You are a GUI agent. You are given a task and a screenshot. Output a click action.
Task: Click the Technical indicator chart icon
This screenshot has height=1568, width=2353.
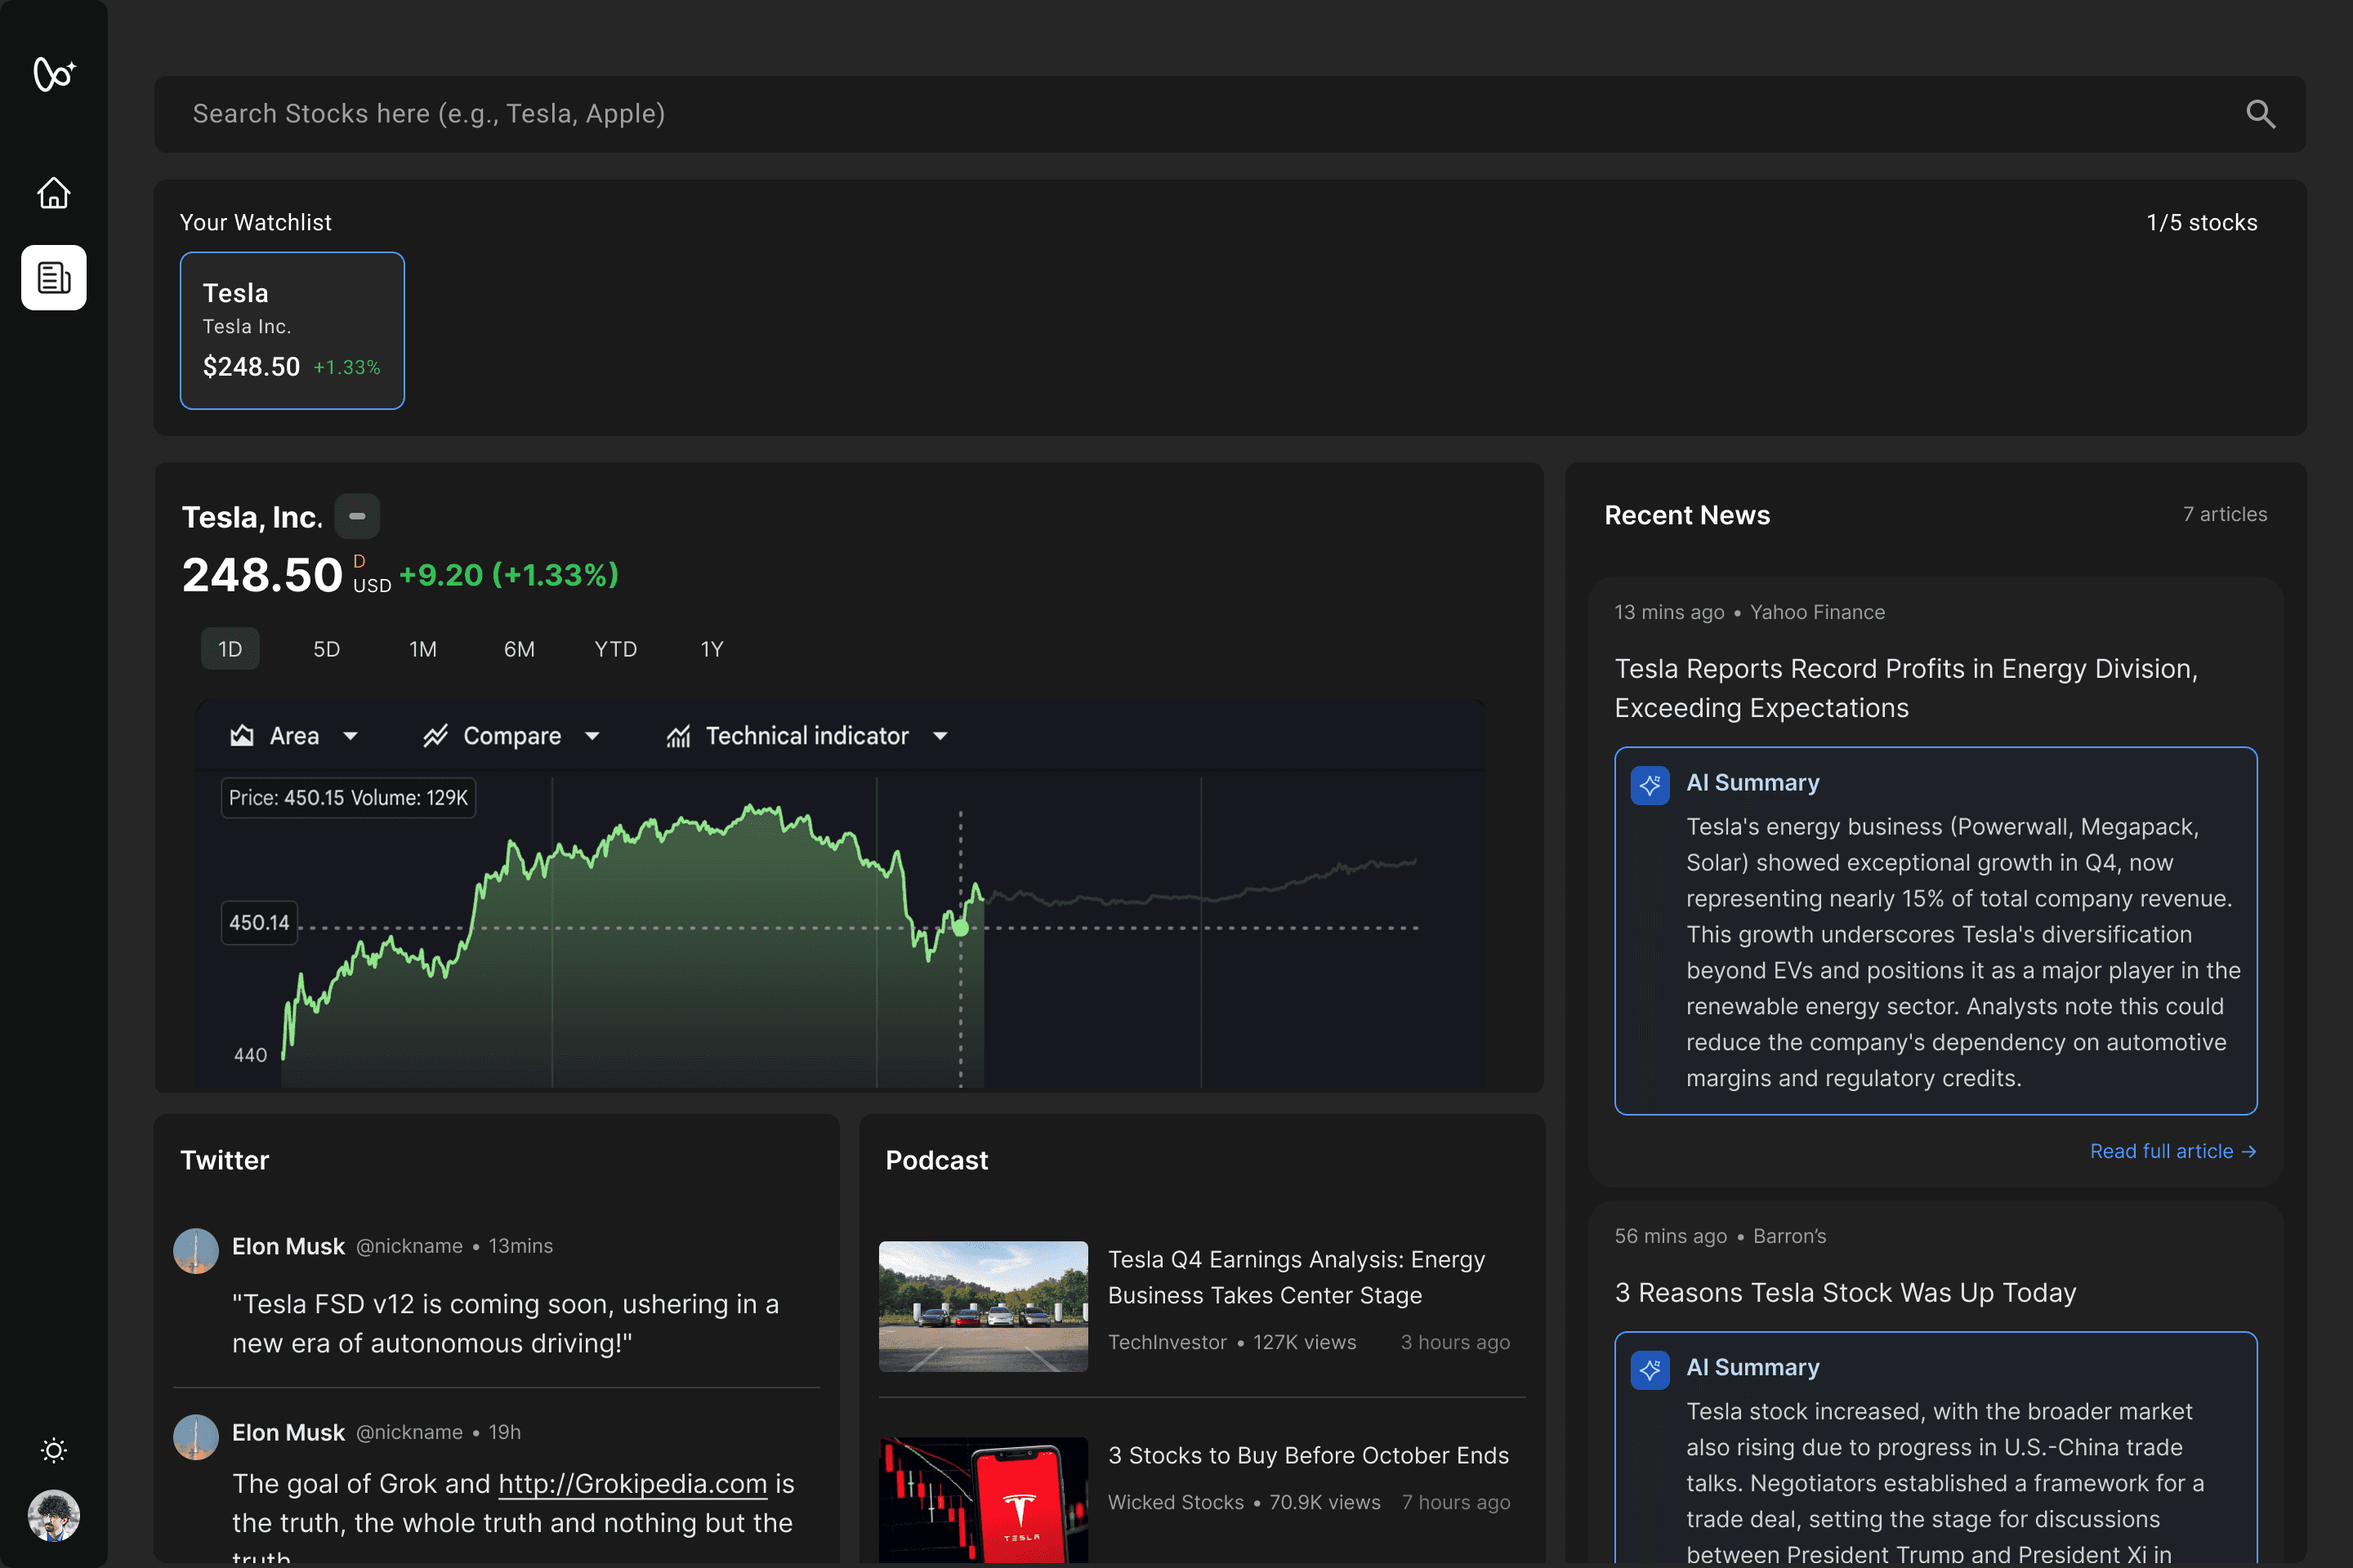pos(678,737)
